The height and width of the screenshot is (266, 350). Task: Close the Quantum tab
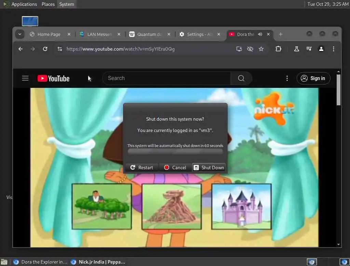169,34
